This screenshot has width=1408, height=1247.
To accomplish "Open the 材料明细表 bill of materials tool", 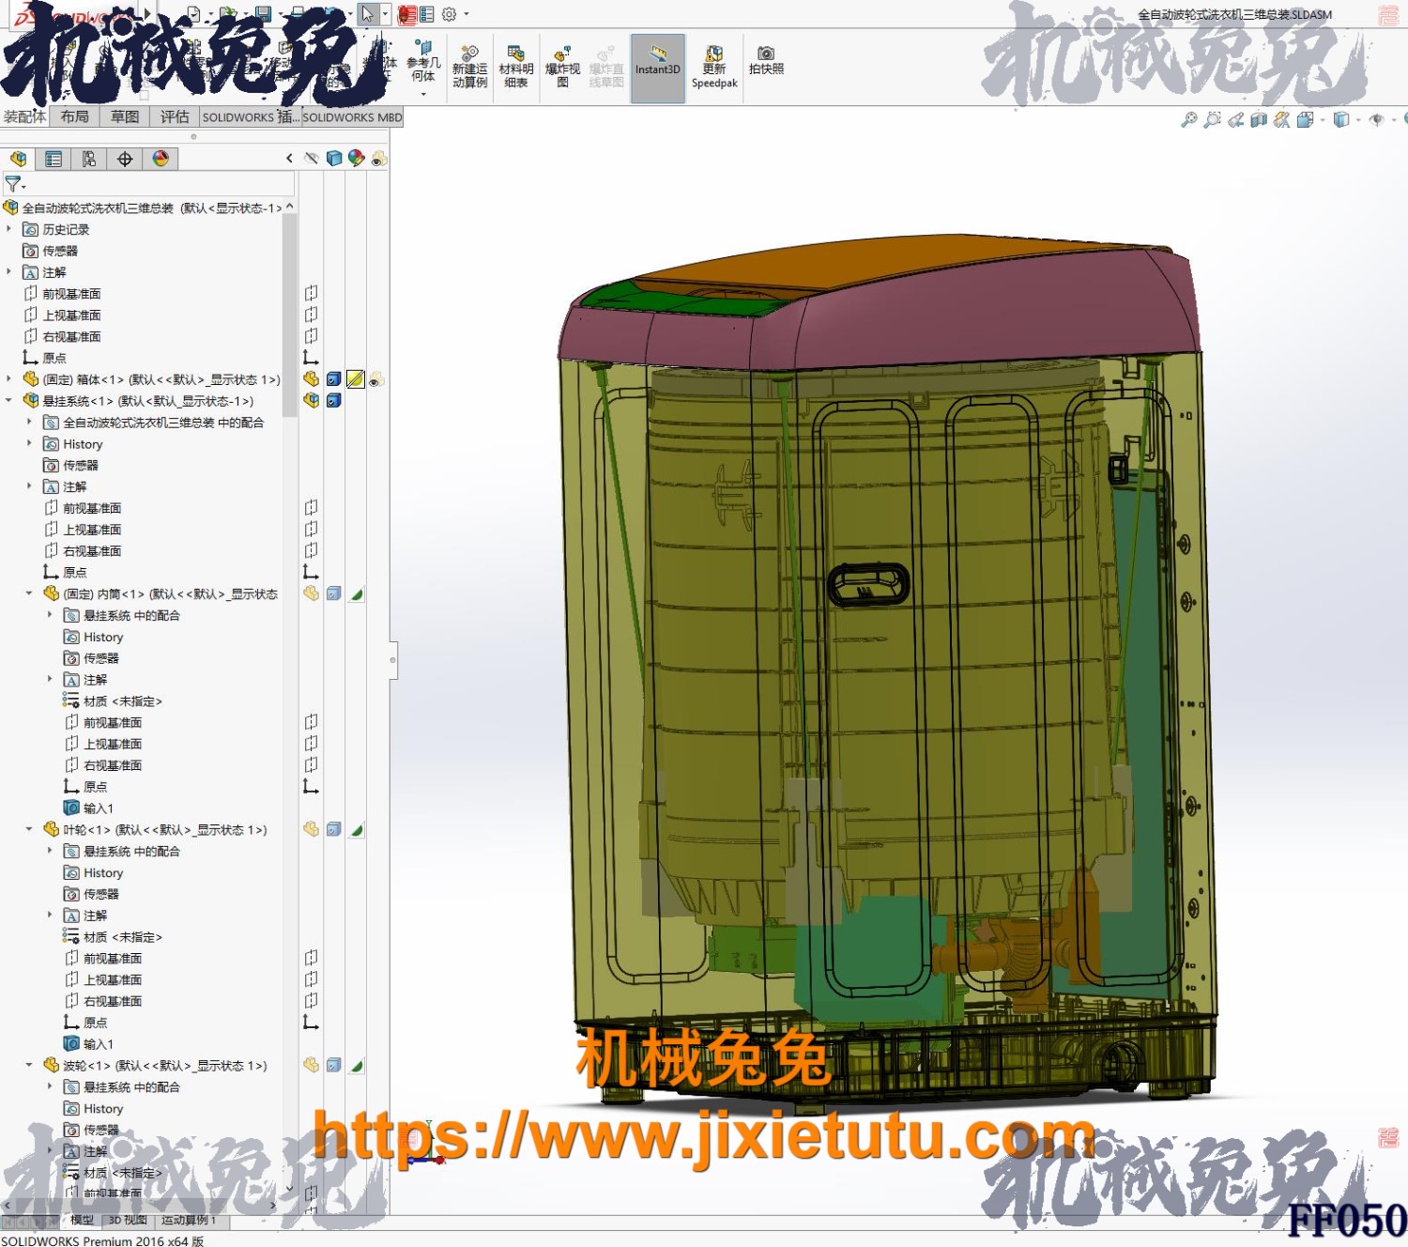I will tap(515, 66).
